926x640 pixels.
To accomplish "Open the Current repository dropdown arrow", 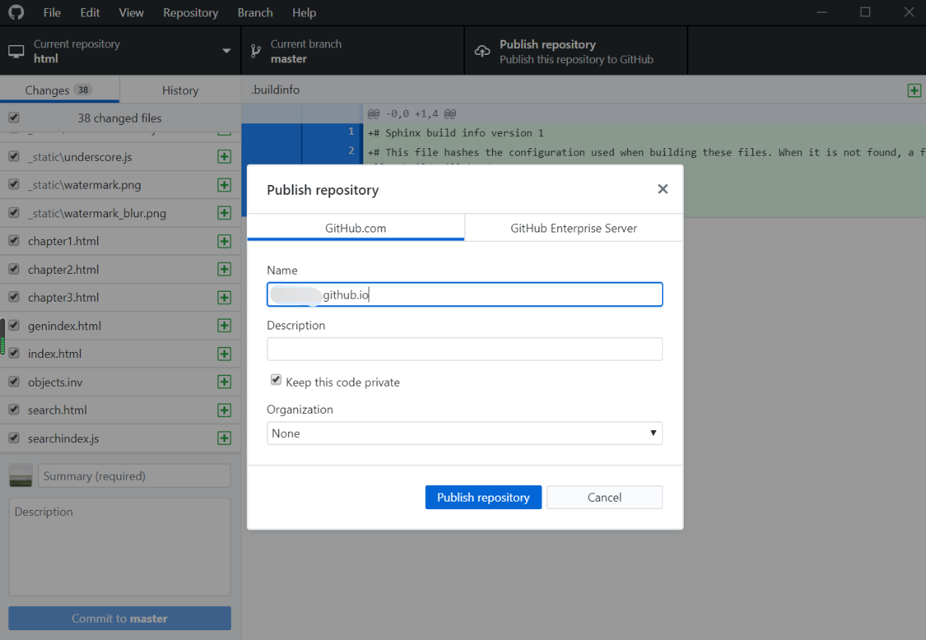I will click(x=226, y=51).
